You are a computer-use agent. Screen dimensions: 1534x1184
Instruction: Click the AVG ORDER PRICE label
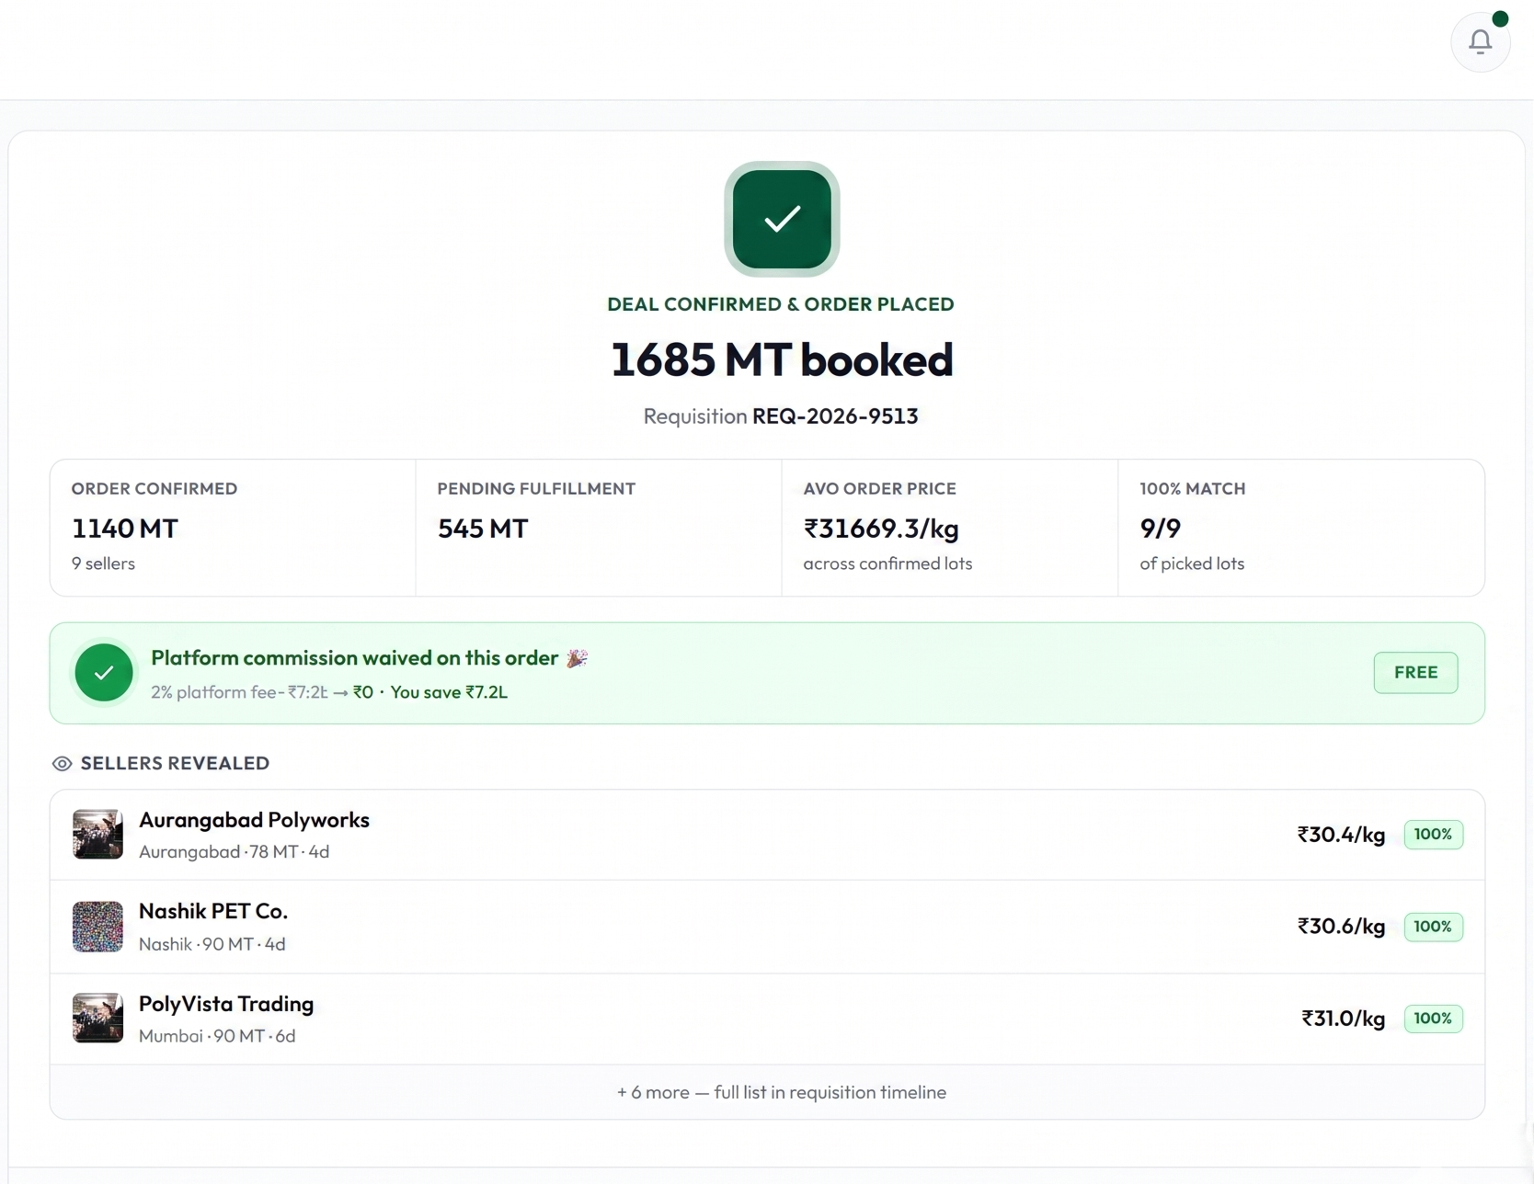879,489
